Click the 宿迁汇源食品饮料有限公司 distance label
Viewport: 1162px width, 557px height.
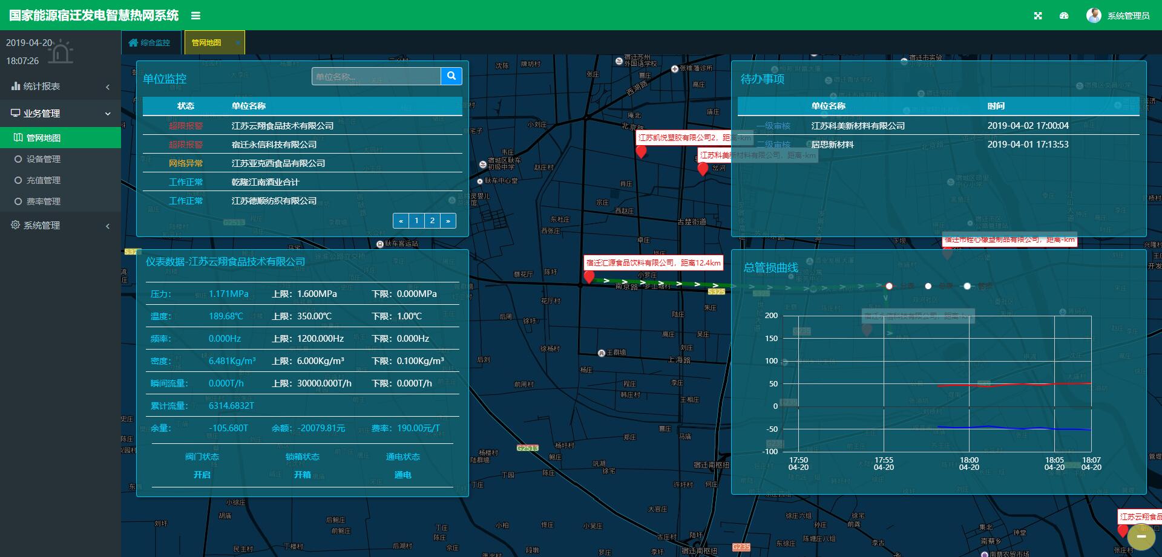click(x=654, y=263)
